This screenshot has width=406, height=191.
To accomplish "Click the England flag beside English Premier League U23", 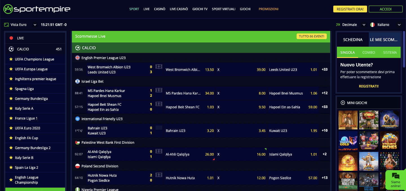I will pyautogui.click(x=77, y=58).
